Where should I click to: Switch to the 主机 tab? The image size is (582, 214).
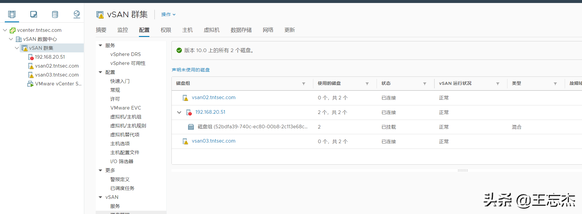tap(188, 30)
